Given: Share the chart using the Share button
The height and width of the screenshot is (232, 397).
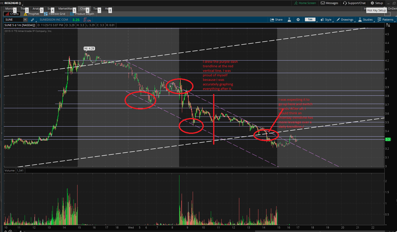Looking at the screenshot, I should (x=276, y=20).
